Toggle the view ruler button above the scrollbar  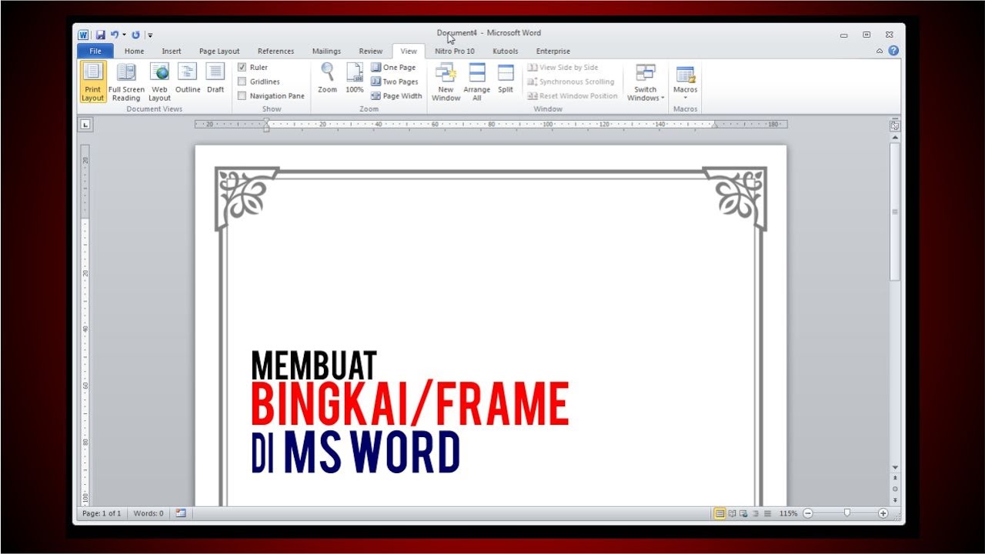895,125
